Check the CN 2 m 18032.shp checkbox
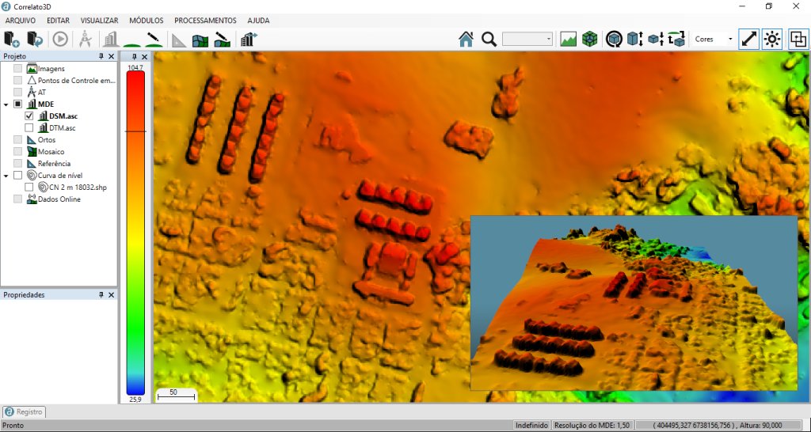This screenshot has width=811, height=432. 29,188
